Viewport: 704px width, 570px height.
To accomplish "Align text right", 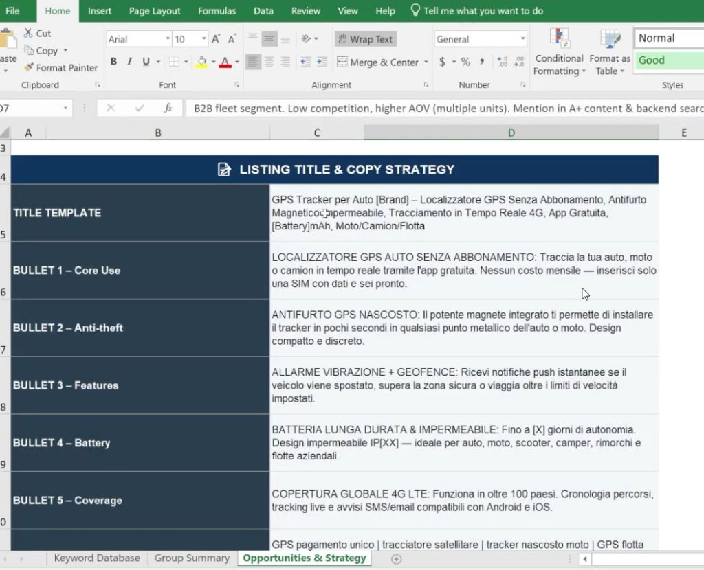I will 285,61.
